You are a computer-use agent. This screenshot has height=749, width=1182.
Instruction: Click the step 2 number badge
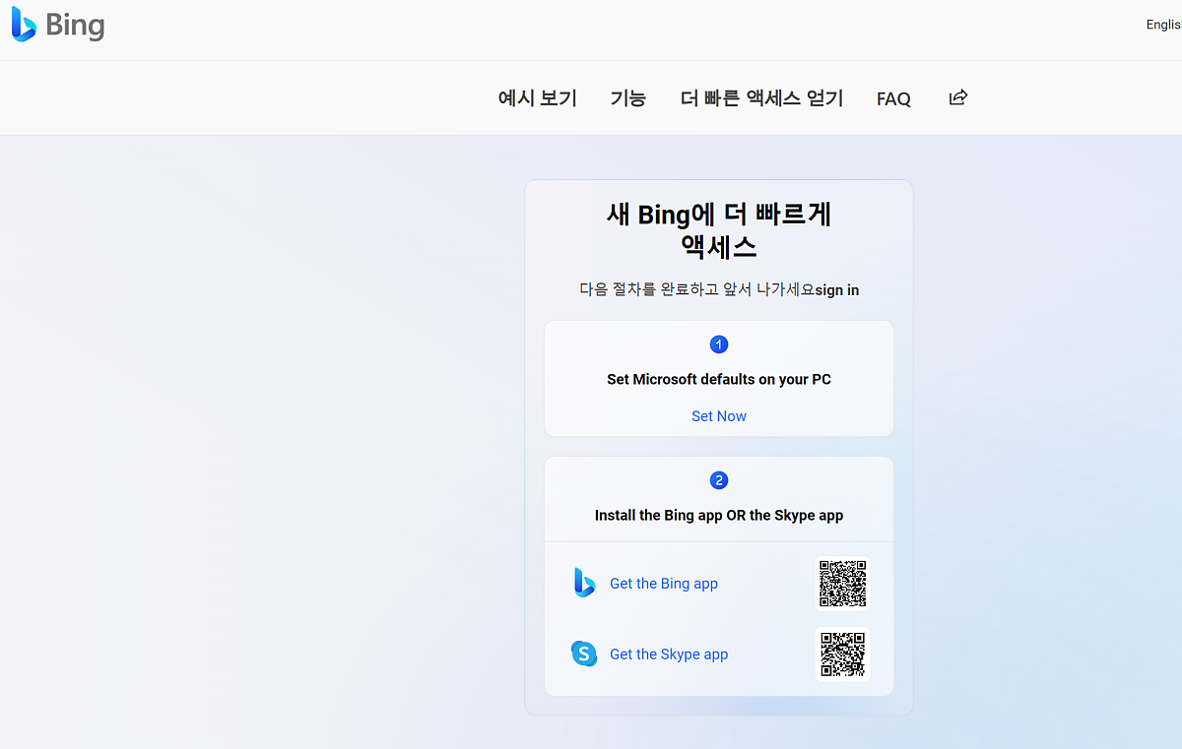(x=719, y=480)
